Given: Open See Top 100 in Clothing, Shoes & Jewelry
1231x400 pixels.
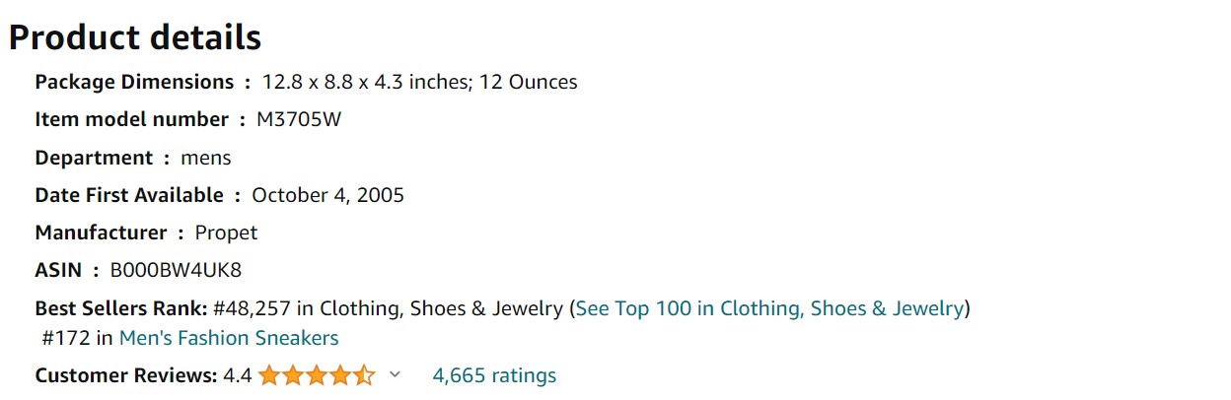Looking at the screenshot, I should coord(769,308).
